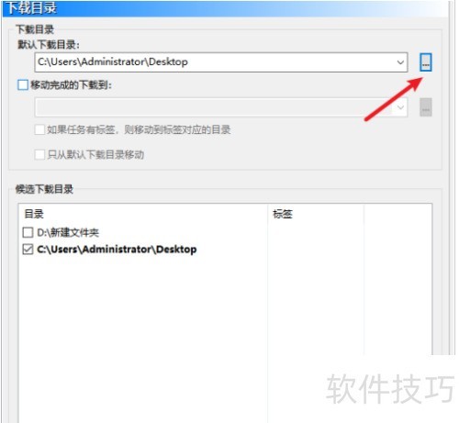Click the disabled browse button for move-completed directory
The height and width of the screenshot is (423, 459).
(425, 107)
